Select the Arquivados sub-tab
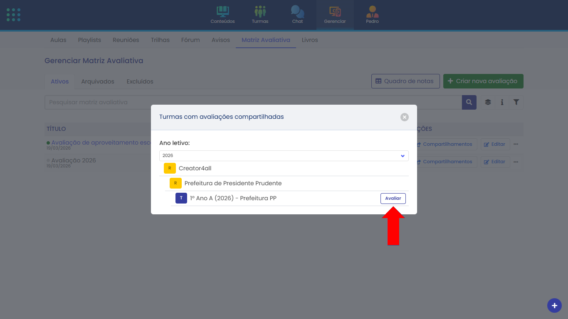Viewport: 568px width, 319px height. (98, 81)
